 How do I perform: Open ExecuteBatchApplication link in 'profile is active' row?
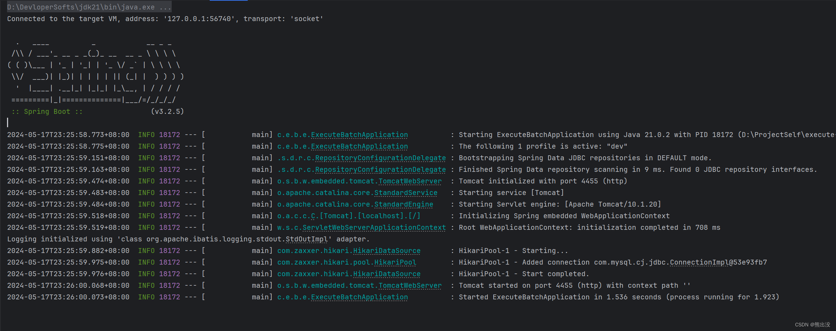(359, 146)
